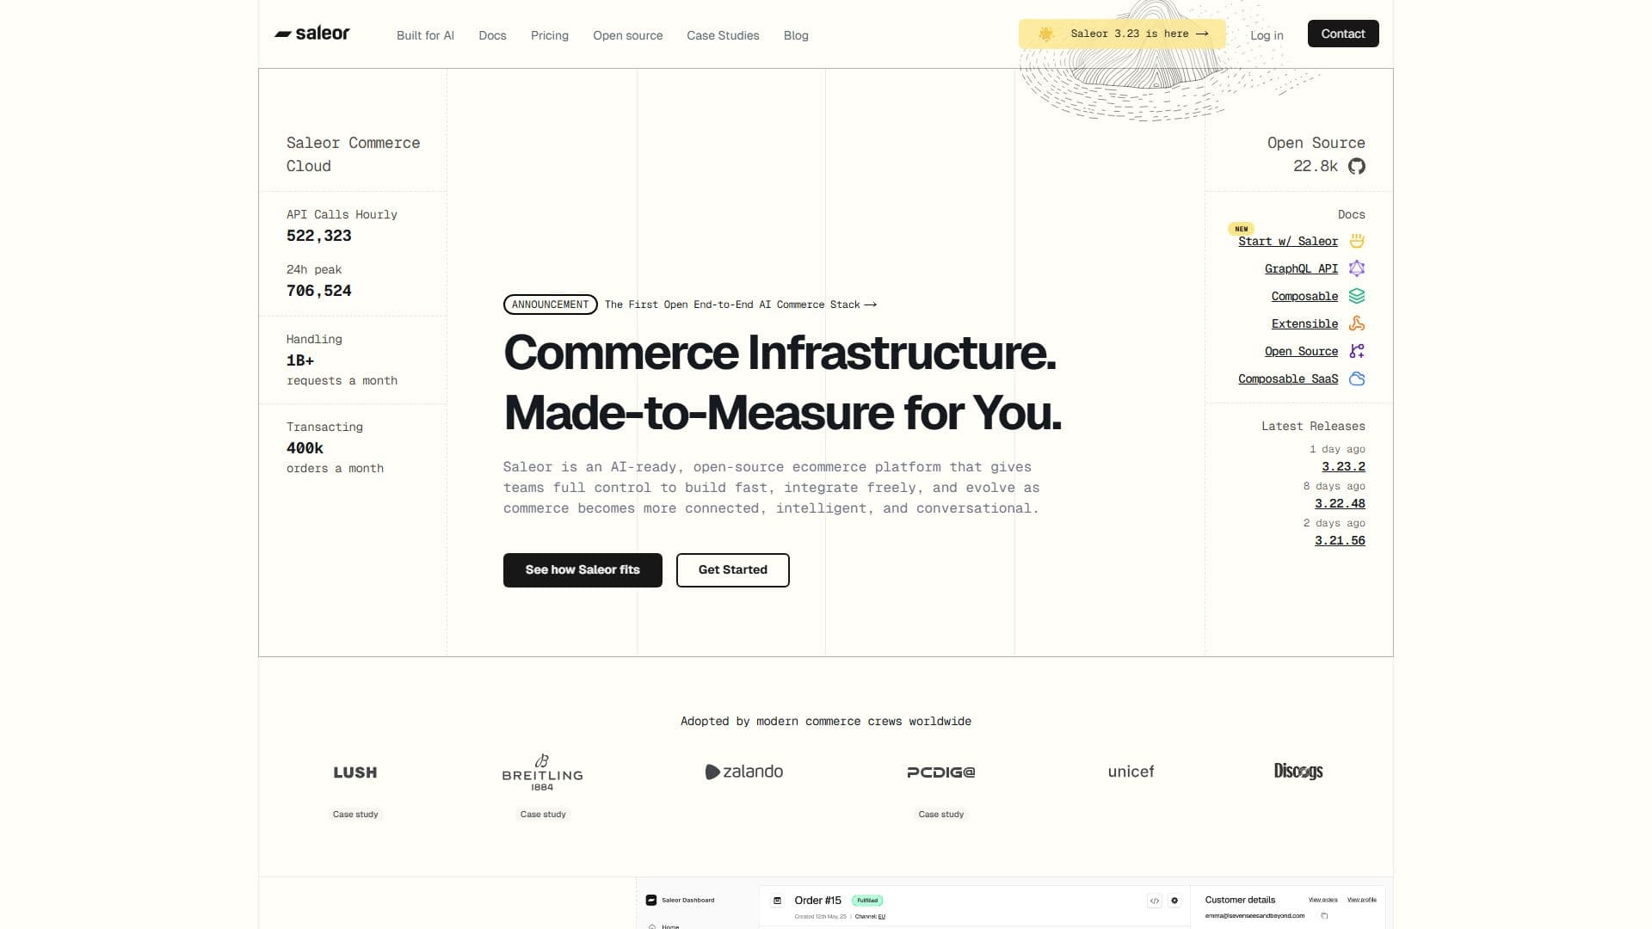Image resolution: width=1652 pixels, height=929 pixels.
Task: Go to the Pricing page
Action: [550, 35]
